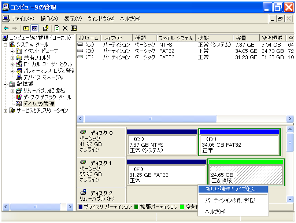Click the (C:) drive icon in volume list

[x=81, y=45]
